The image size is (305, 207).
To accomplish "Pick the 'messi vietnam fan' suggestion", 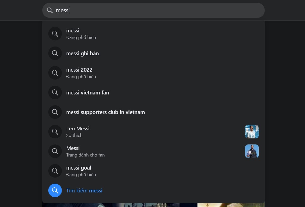I will pyautogui.click(x=88, y=93).
